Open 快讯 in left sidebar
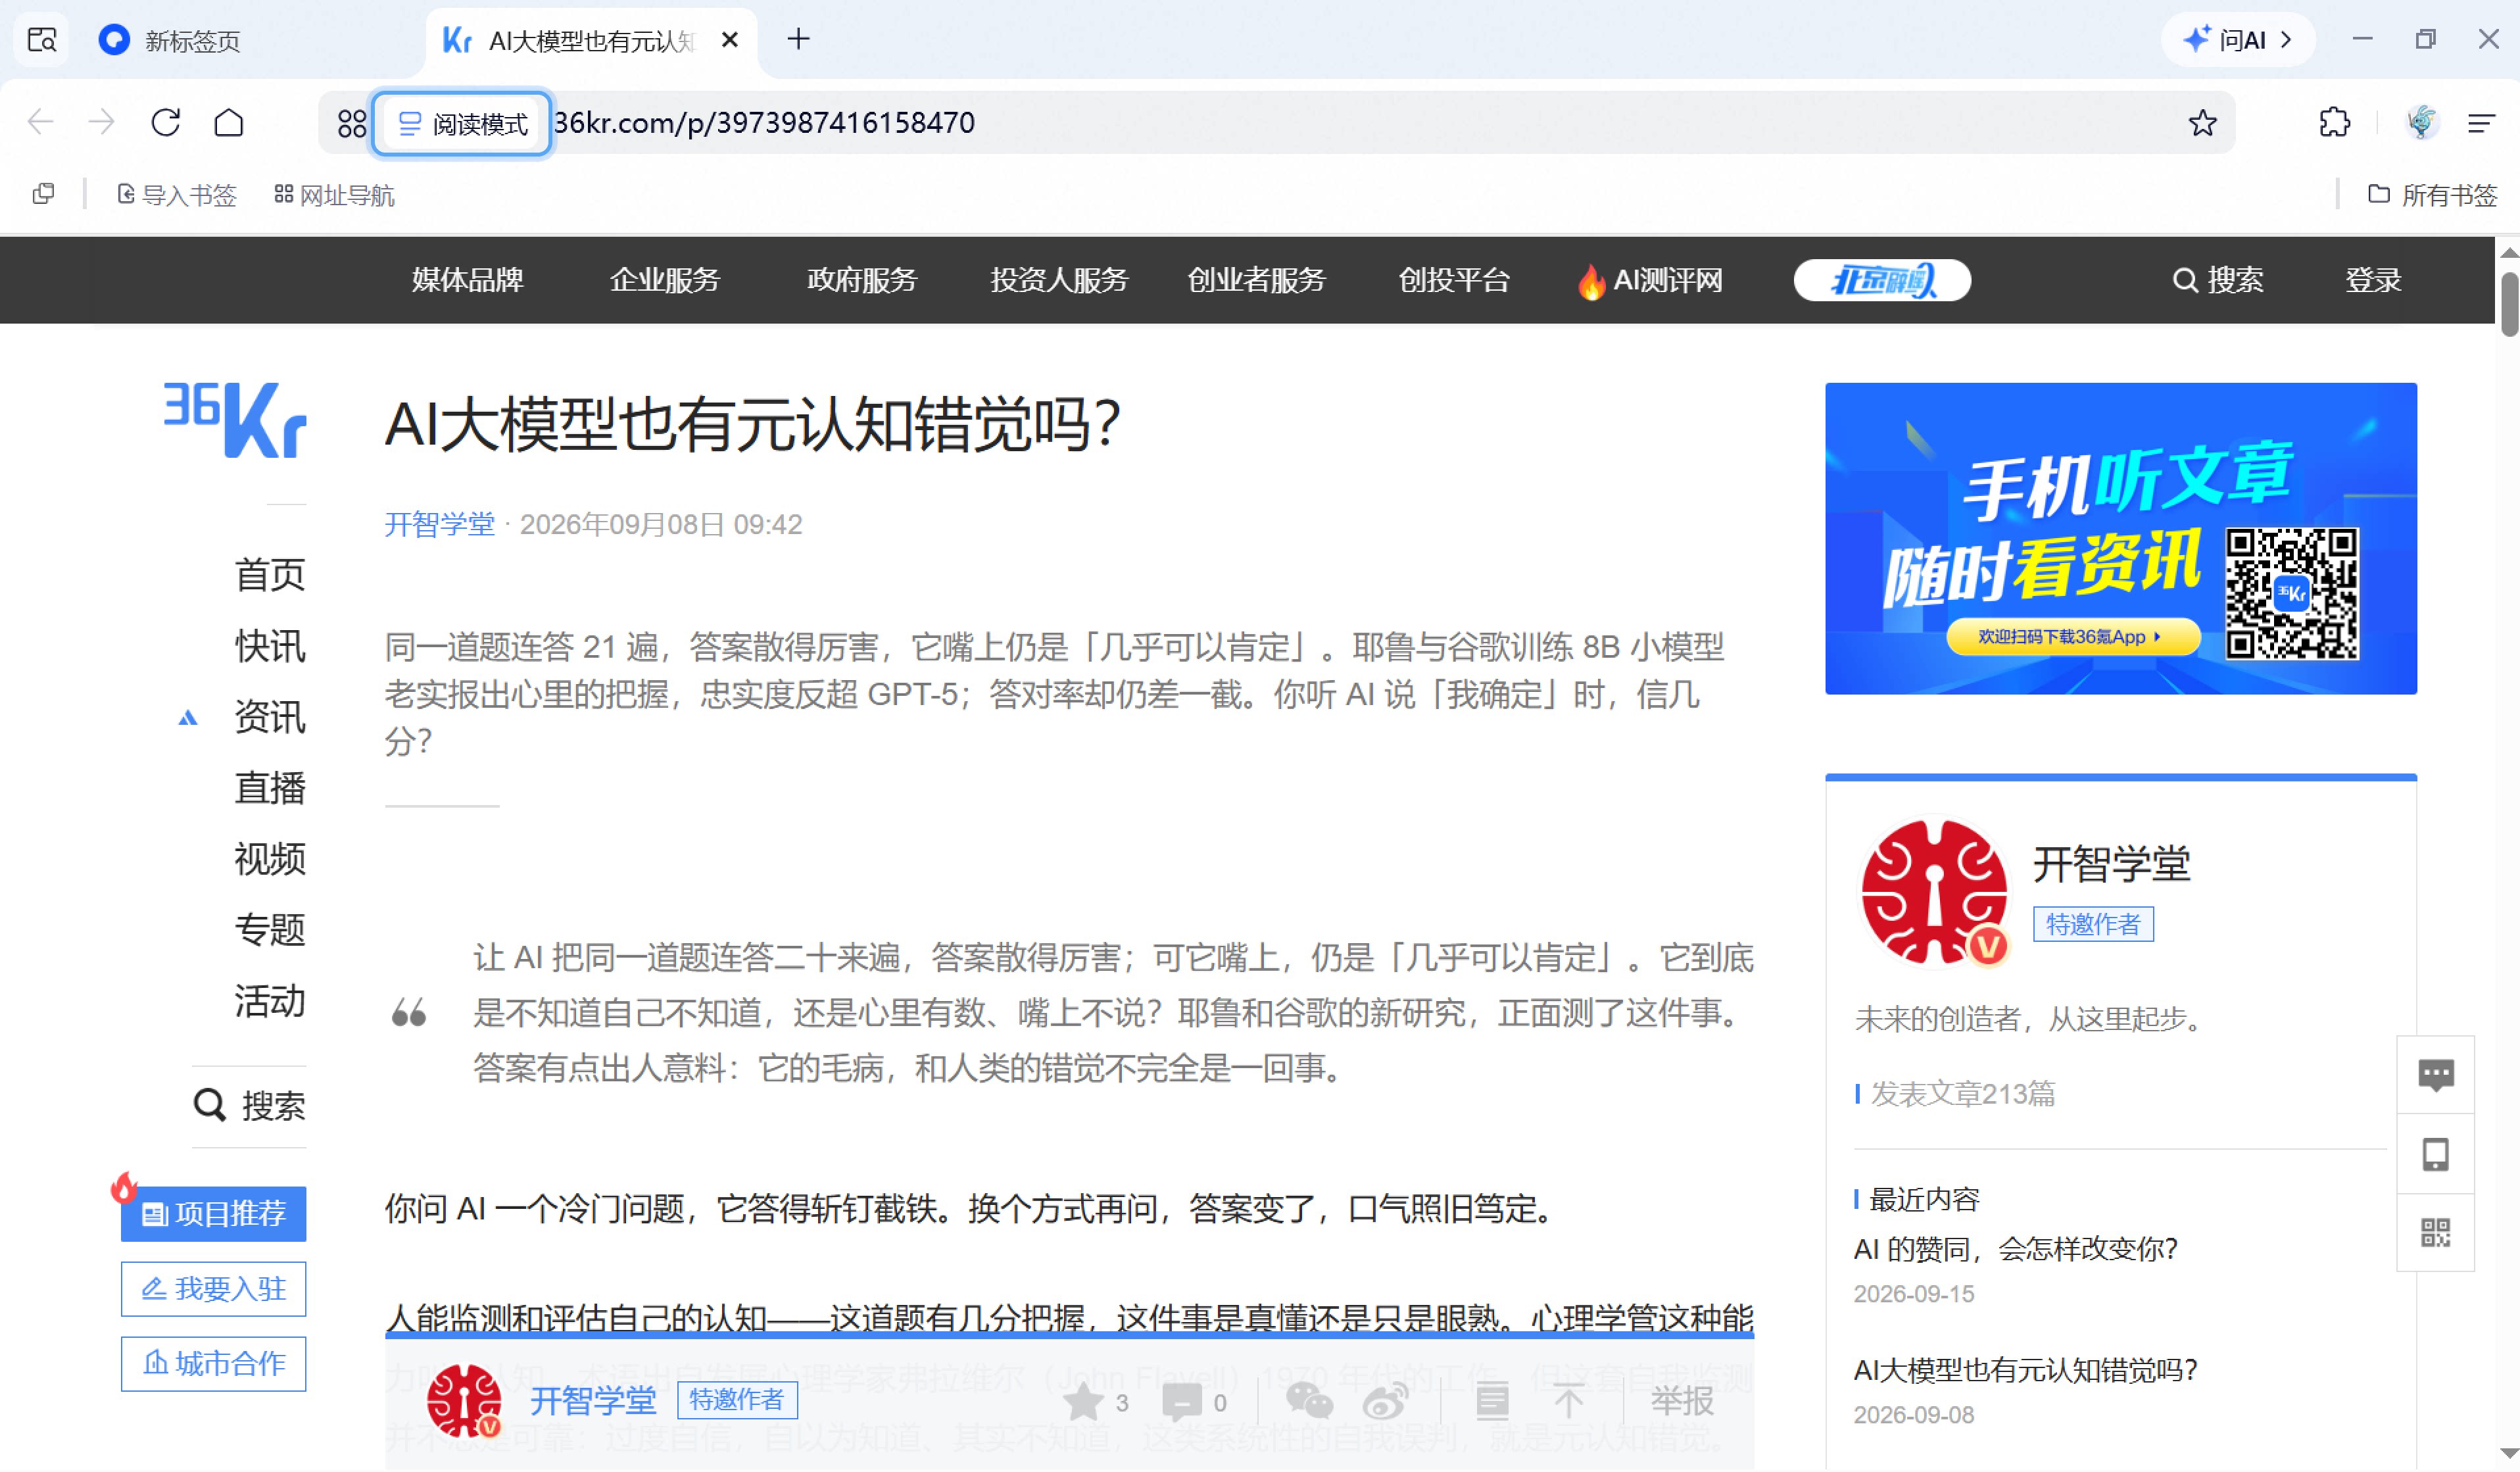This screenshot has height=1472, width=2520. (x=270, y=646)
